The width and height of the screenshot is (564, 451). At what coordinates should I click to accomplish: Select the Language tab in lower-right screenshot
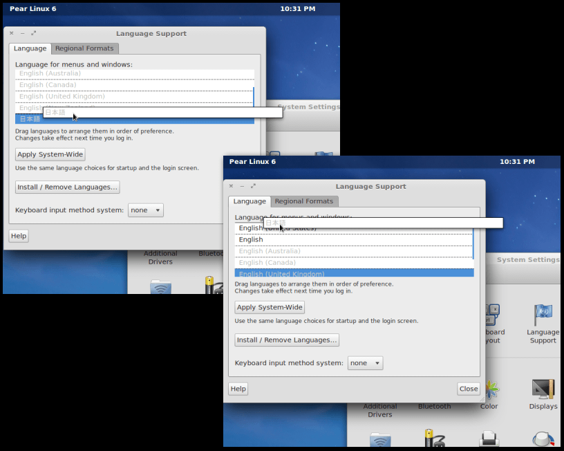[x=250, y=201]
